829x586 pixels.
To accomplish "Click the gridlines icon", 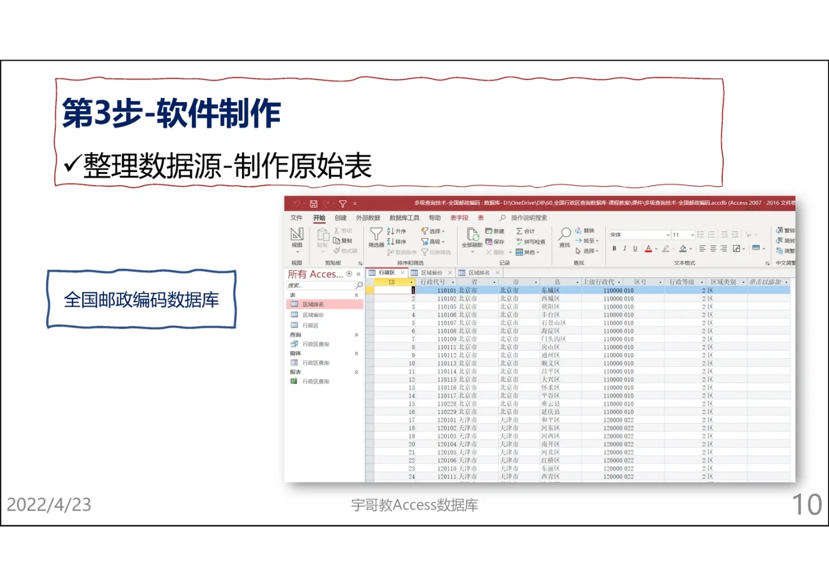I will [736, 249].
